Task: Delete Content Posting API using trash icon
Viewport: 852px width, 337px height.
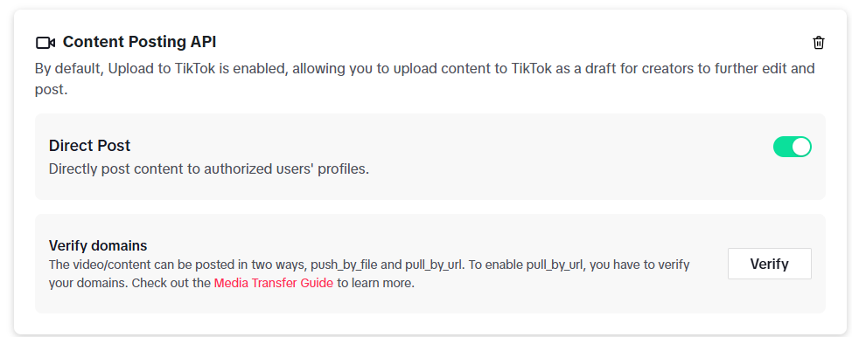Action: click(x=818, y=43)
